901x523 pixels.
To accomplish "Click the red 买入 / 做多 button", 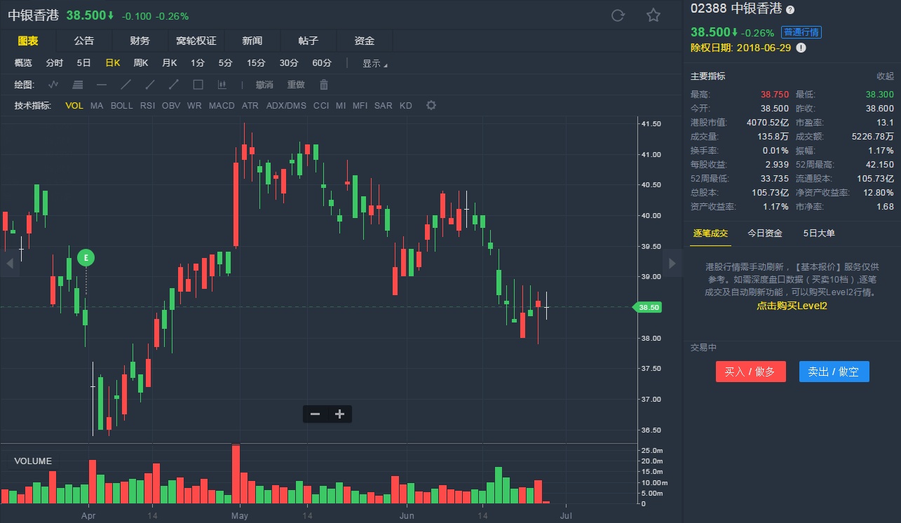I will [750, 372].
